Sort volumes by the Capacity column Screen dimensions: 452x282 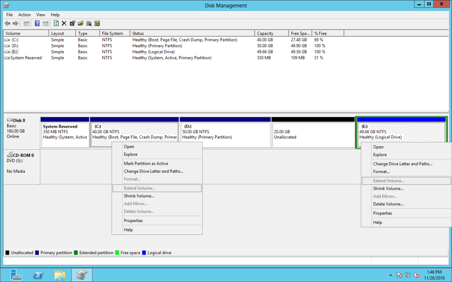[x=271, y=33]
